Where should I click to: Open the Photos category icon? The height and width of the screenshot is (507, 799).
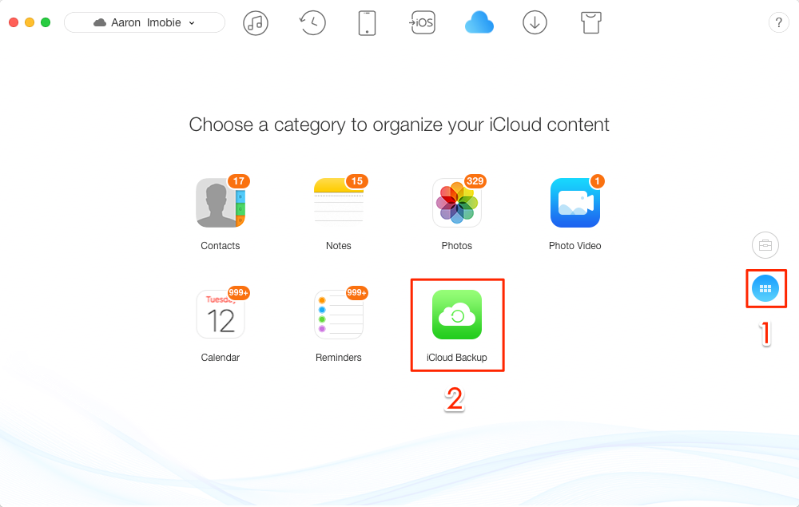click(456, 203)
